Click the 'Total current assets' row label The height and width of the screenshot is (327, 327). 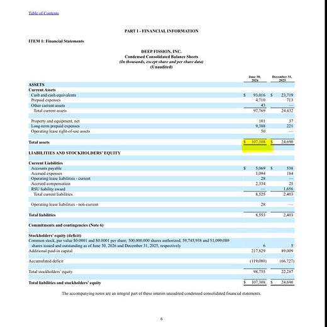tap(50, 111)
